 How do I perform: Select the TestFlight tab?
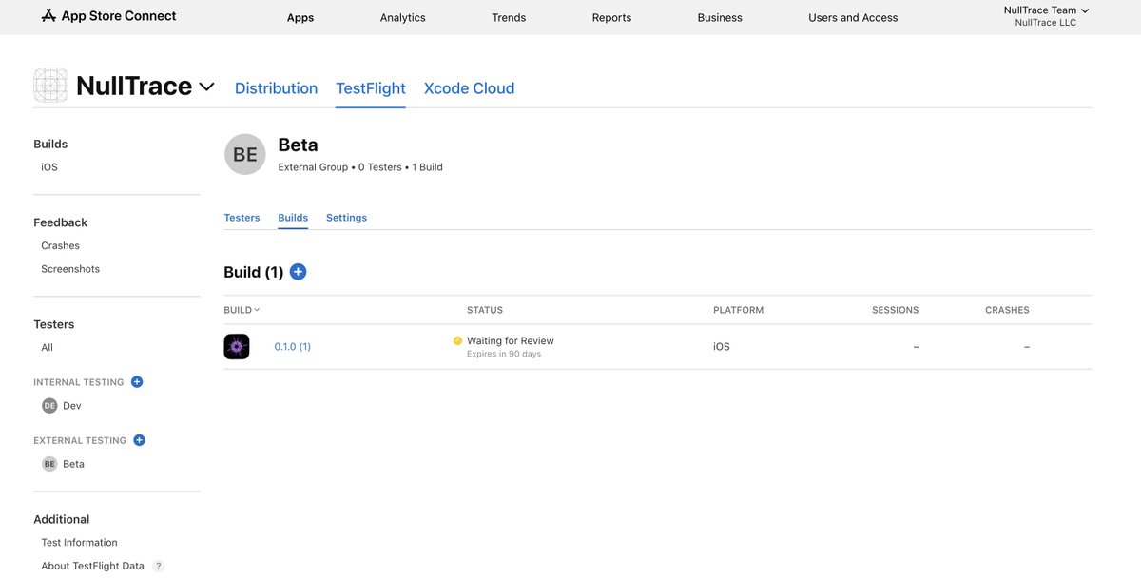pos(371,88)
